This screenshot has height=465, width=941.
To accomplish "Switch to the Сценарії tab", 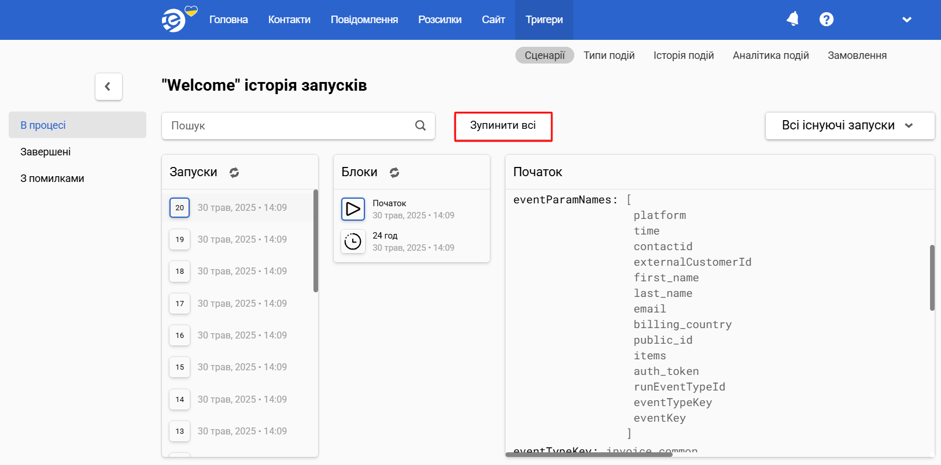I will pos(545,55).
